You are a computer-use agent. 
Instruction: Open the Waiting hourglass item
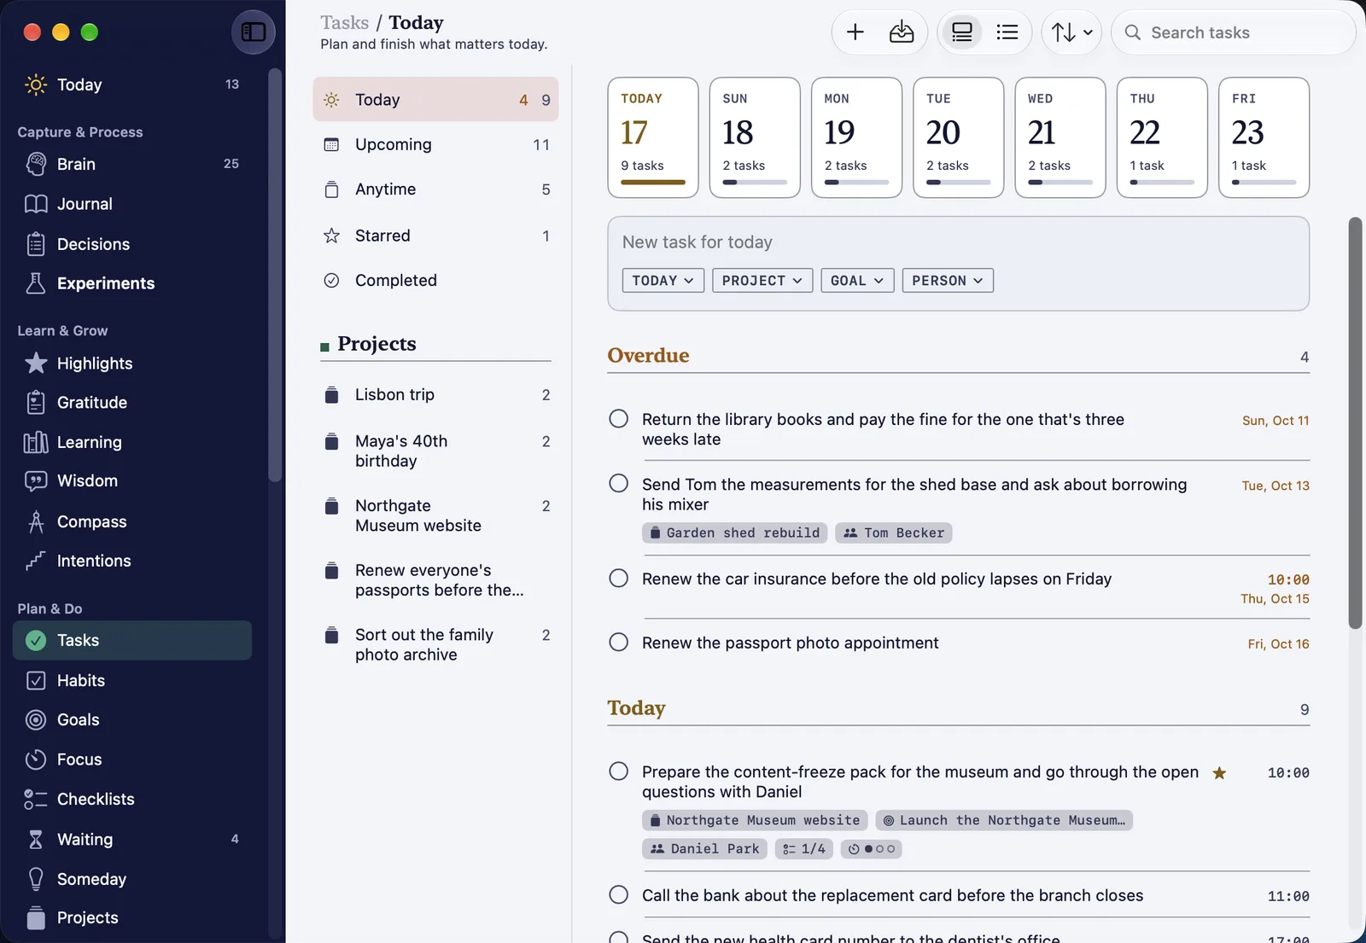(x=132, y=839)
